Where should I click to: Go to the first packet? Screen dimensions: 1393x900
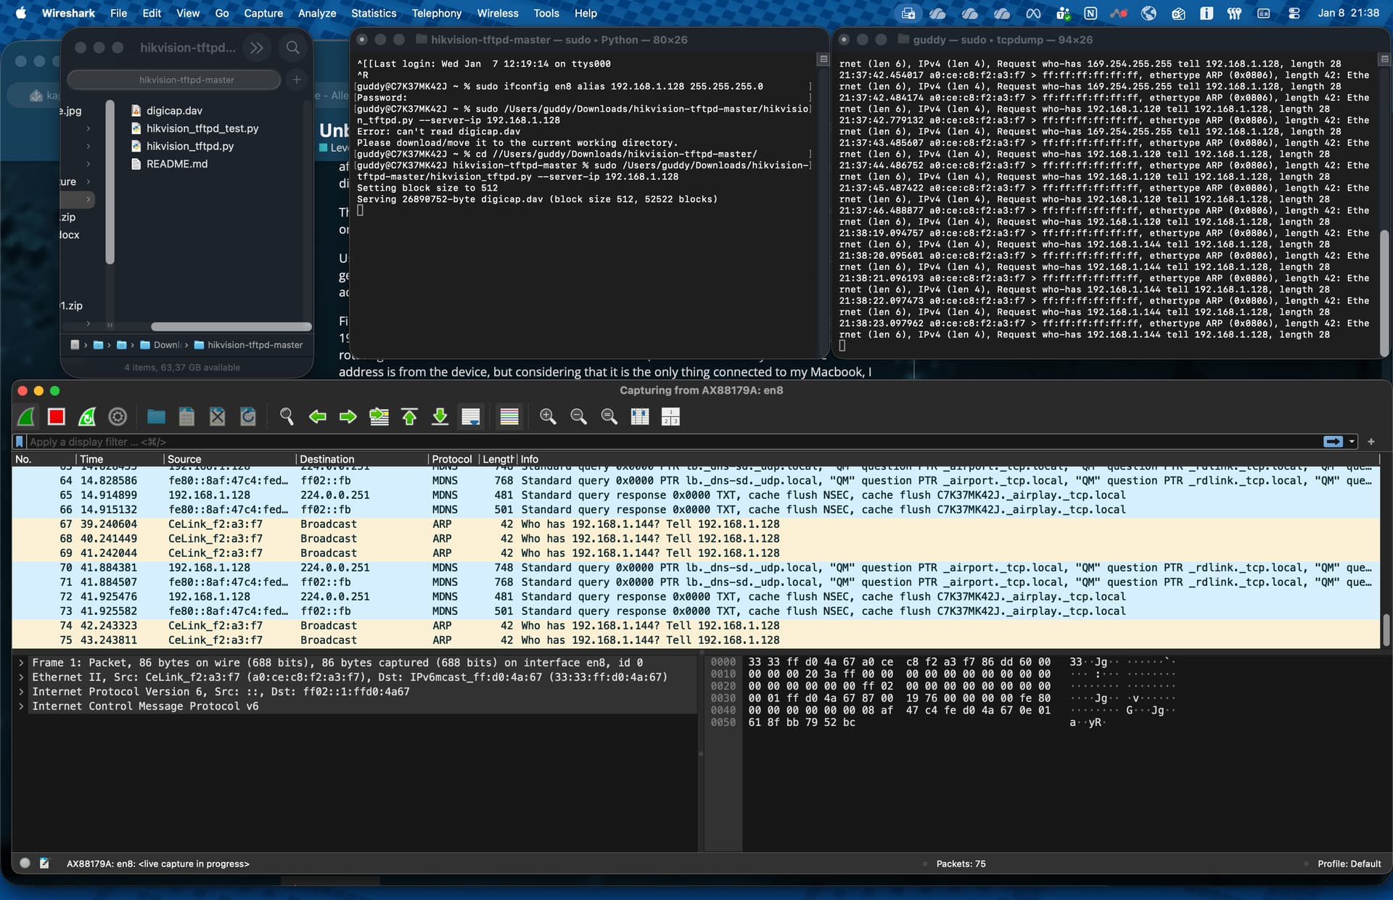pos(409,417)
